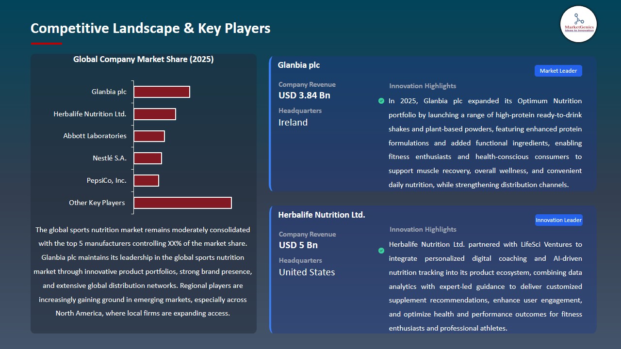Click the green checkmark in Herbalife's highlights
The image size is (621, 349).
click(381, 251)
